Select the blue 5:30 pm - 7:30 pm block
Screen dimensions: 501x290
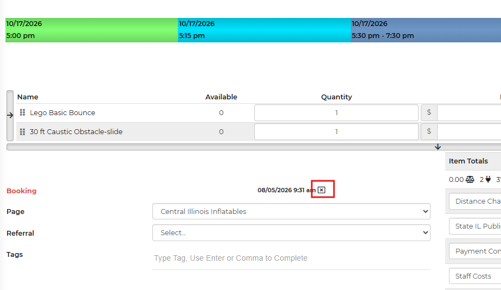point(426,30)
